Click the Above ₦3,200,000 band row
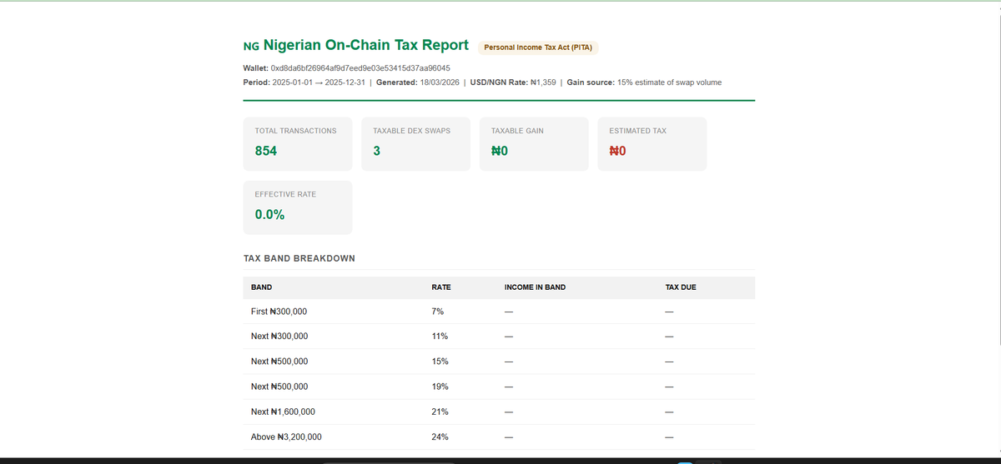This screenshot has height=464, width=1001. pos(499,437)
